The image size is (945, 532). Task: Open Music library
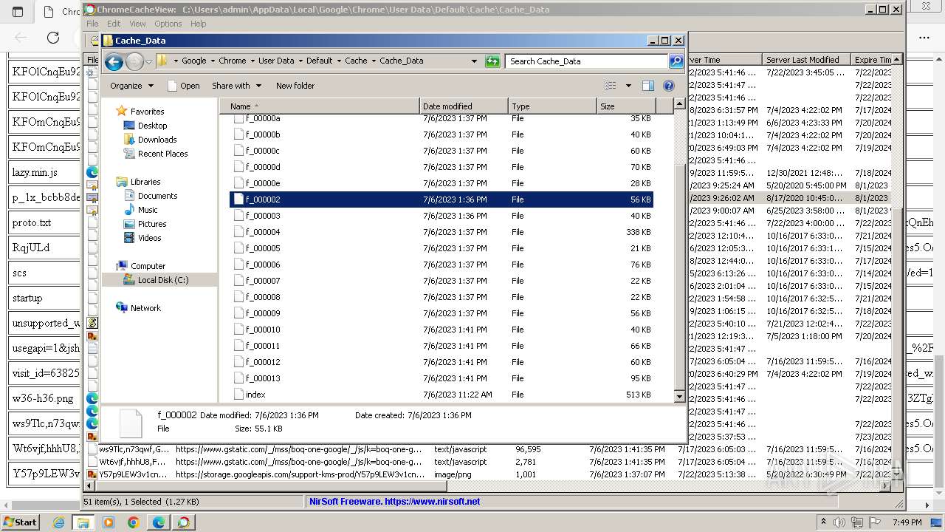pos(148,210)
